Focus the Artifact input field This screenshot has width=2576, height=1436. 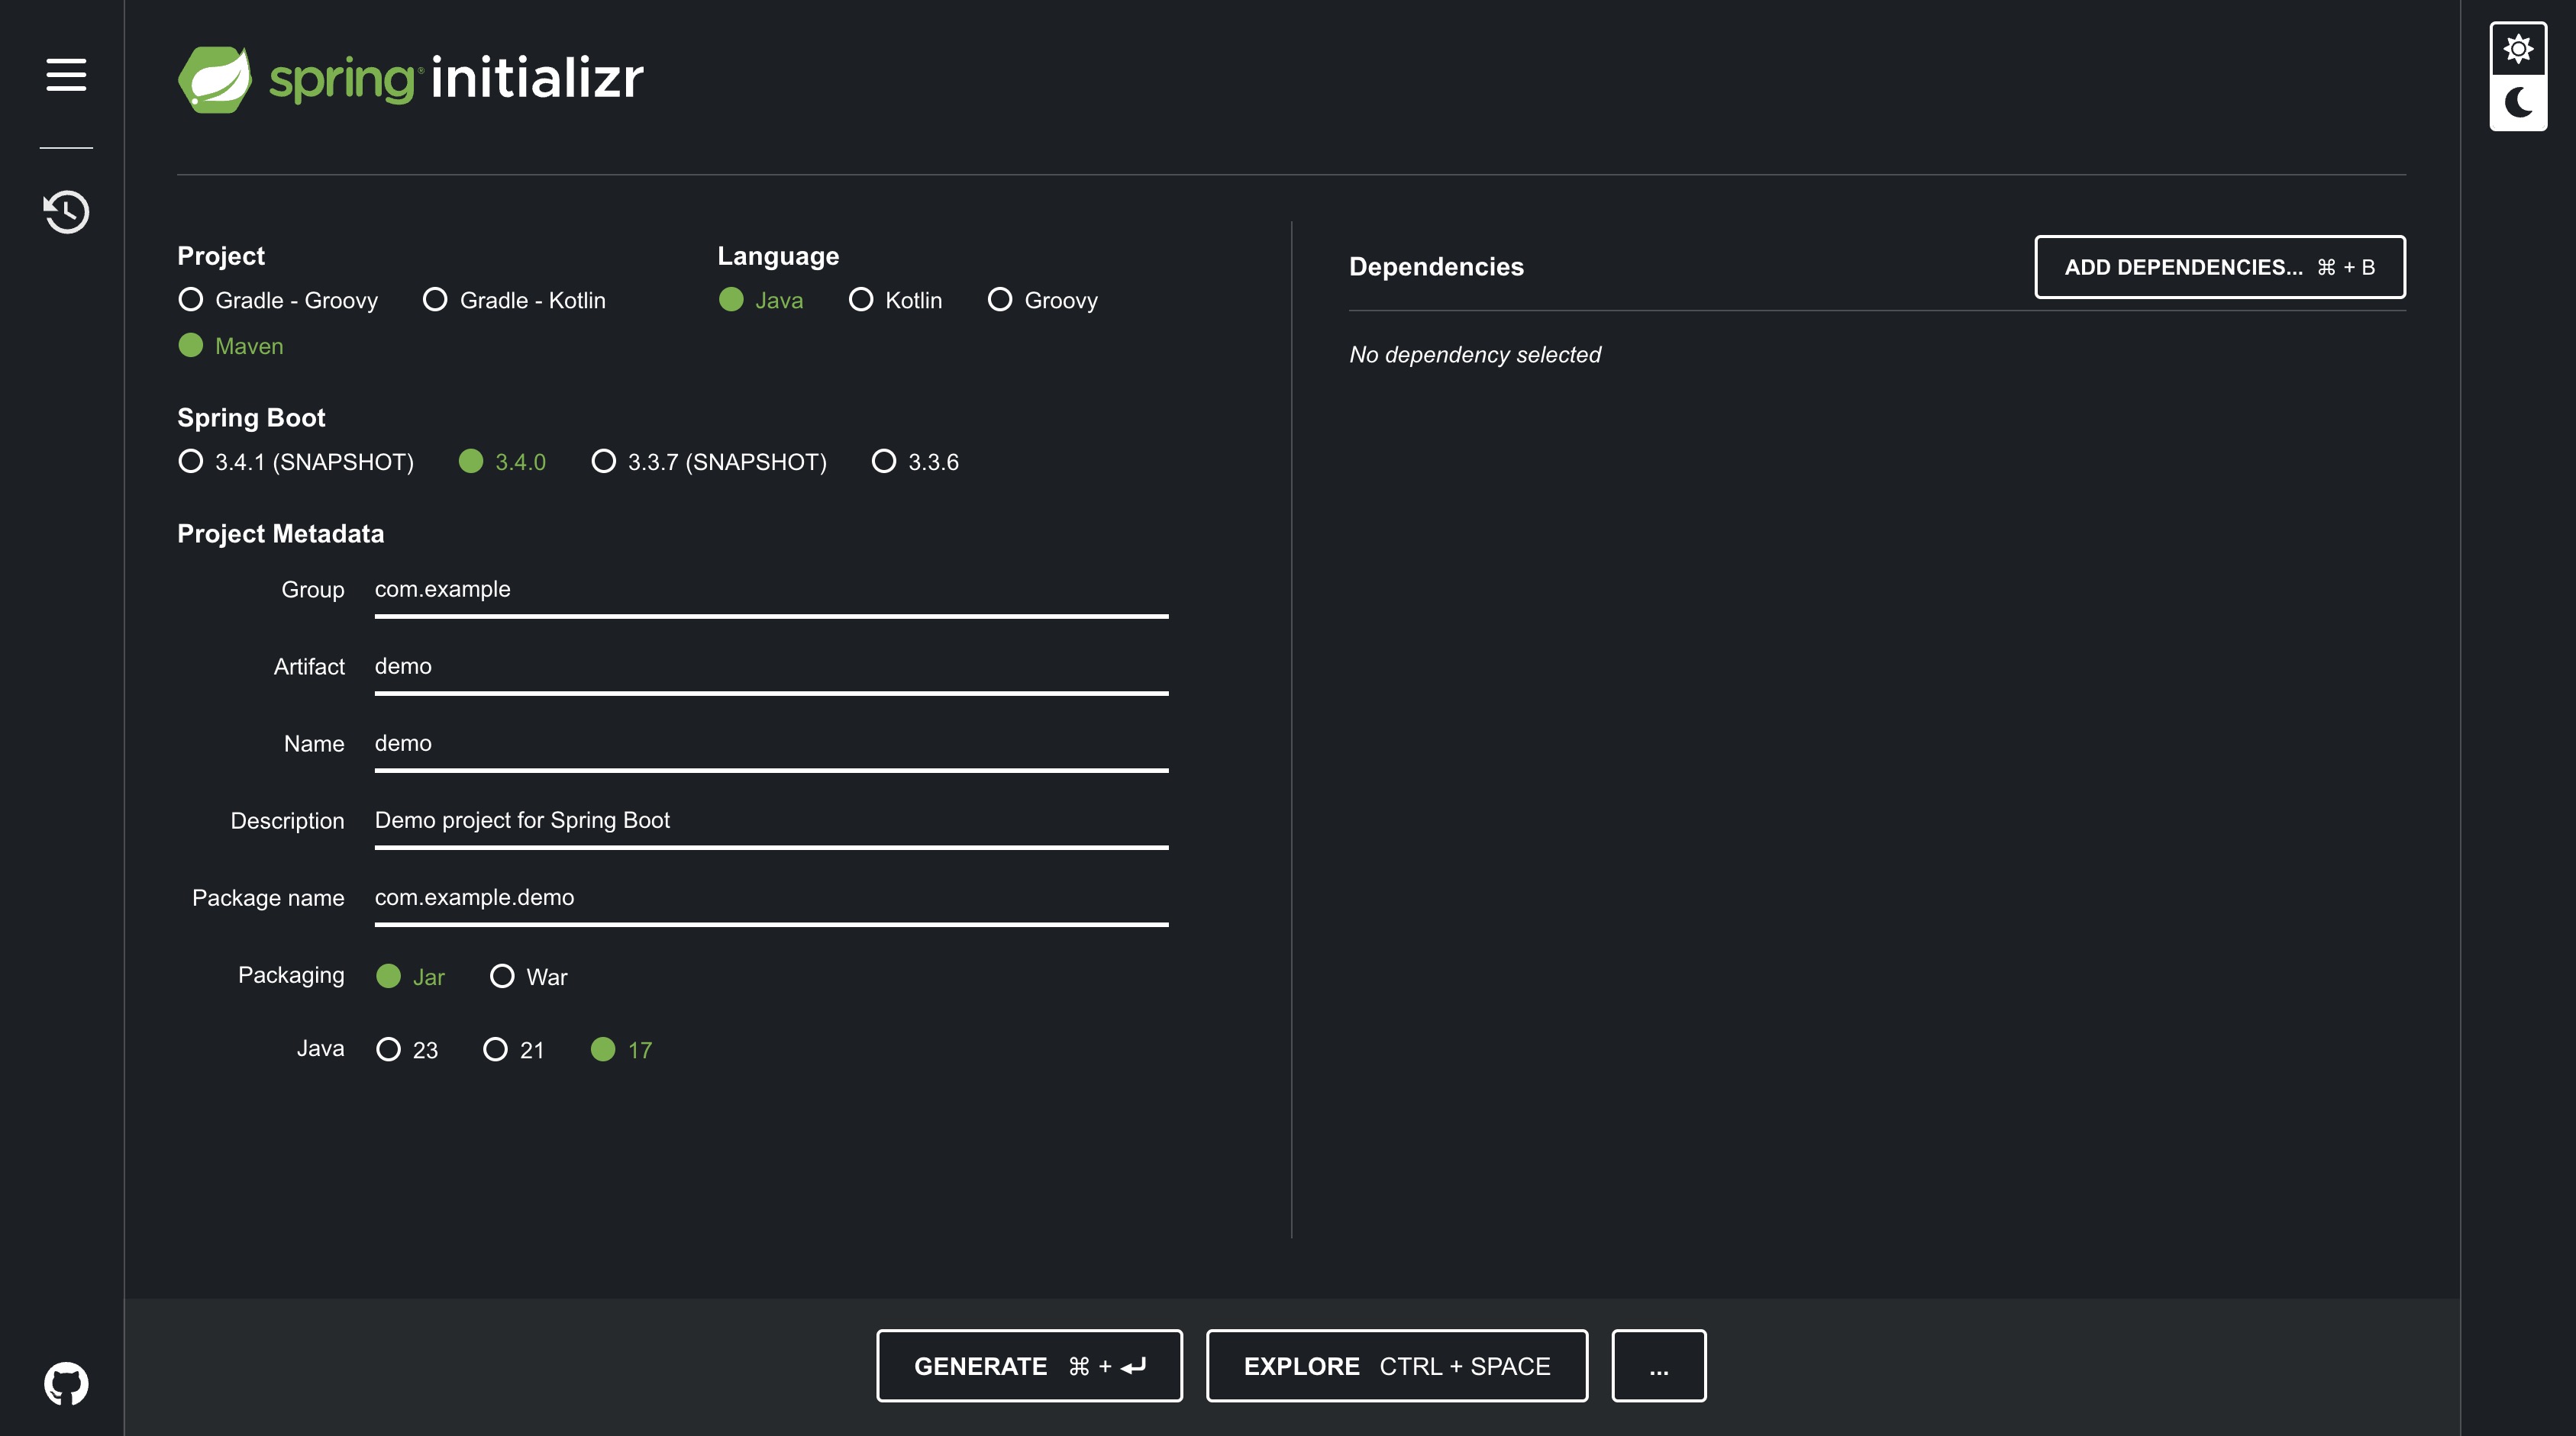tap(771, 668)
